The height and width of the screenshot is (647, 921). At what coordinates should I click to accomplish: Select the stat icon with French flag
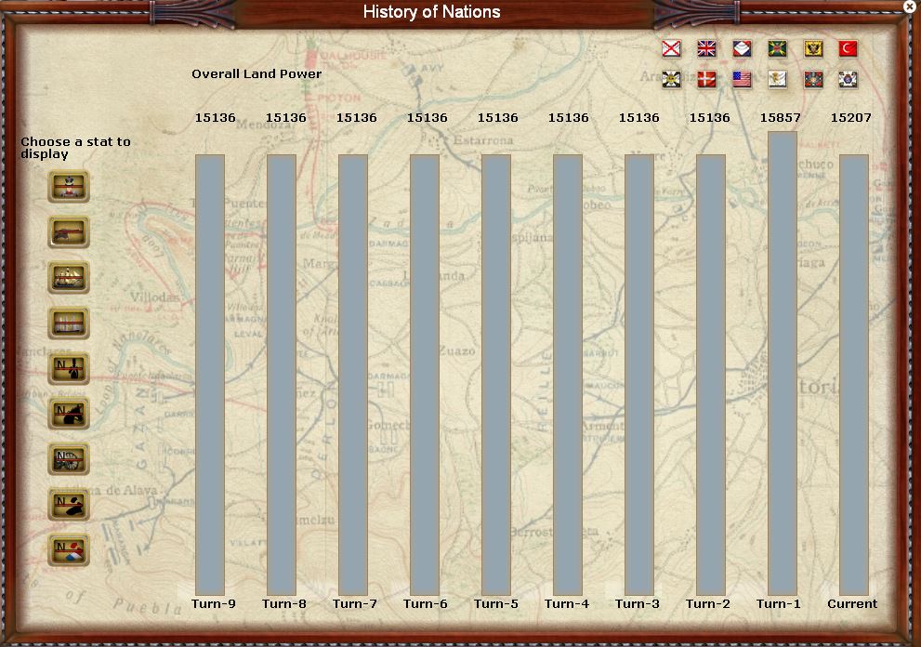[69, 550]
